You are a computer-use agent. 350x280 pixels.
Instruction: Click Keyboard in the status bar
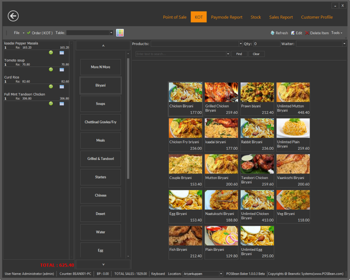tap(158, 273)
